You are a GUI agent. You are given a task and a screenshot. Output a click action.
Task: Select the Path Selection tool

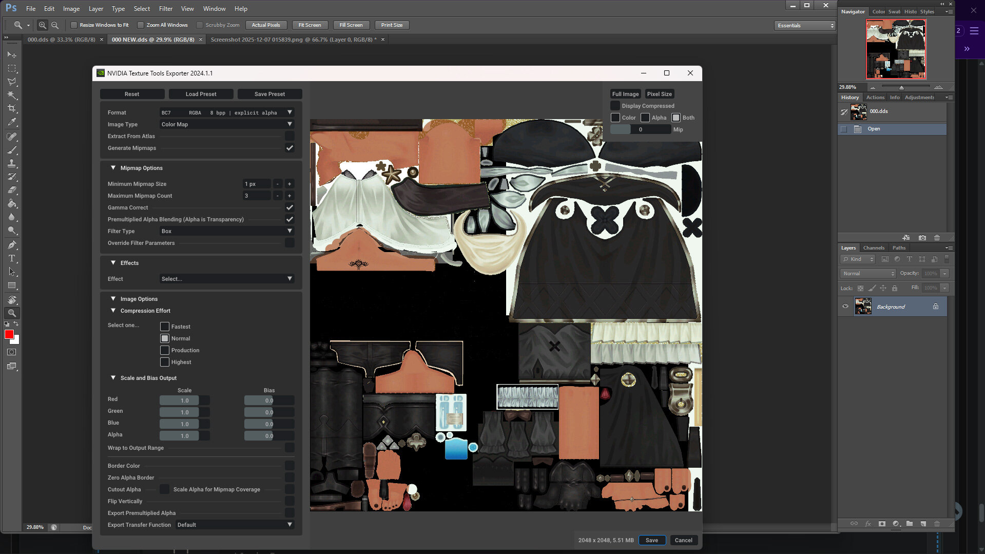coord(12,272)
